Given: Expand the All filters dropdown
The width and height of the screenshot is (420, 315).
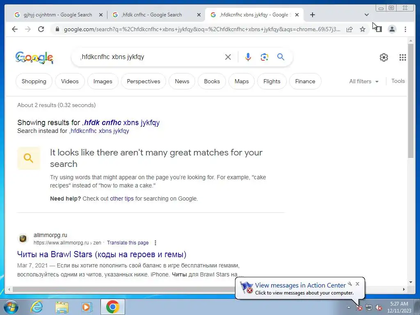Looking at the screenshot, I should [364, 81].
